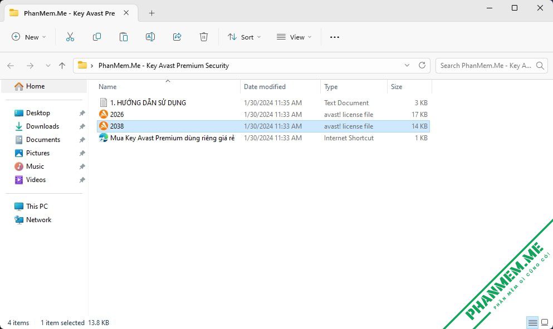Expand recent locations chevron

[48, 66]
